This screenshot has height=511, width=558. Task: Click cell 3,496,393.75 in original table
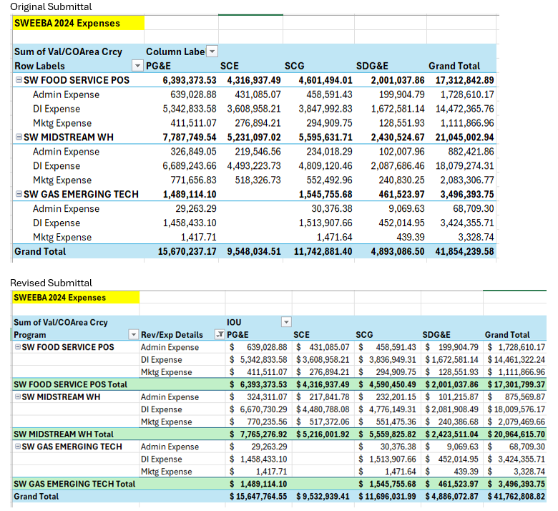click(467, 194)
